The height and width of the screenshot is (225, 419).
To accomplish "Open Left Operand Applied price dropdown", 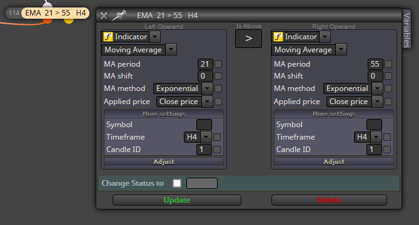I will click(207, 102).
